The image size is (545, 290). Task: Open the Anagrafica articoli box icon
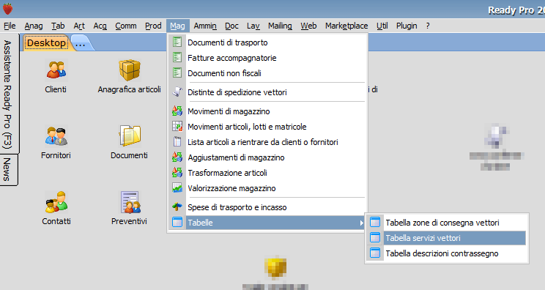click(130, 70)
